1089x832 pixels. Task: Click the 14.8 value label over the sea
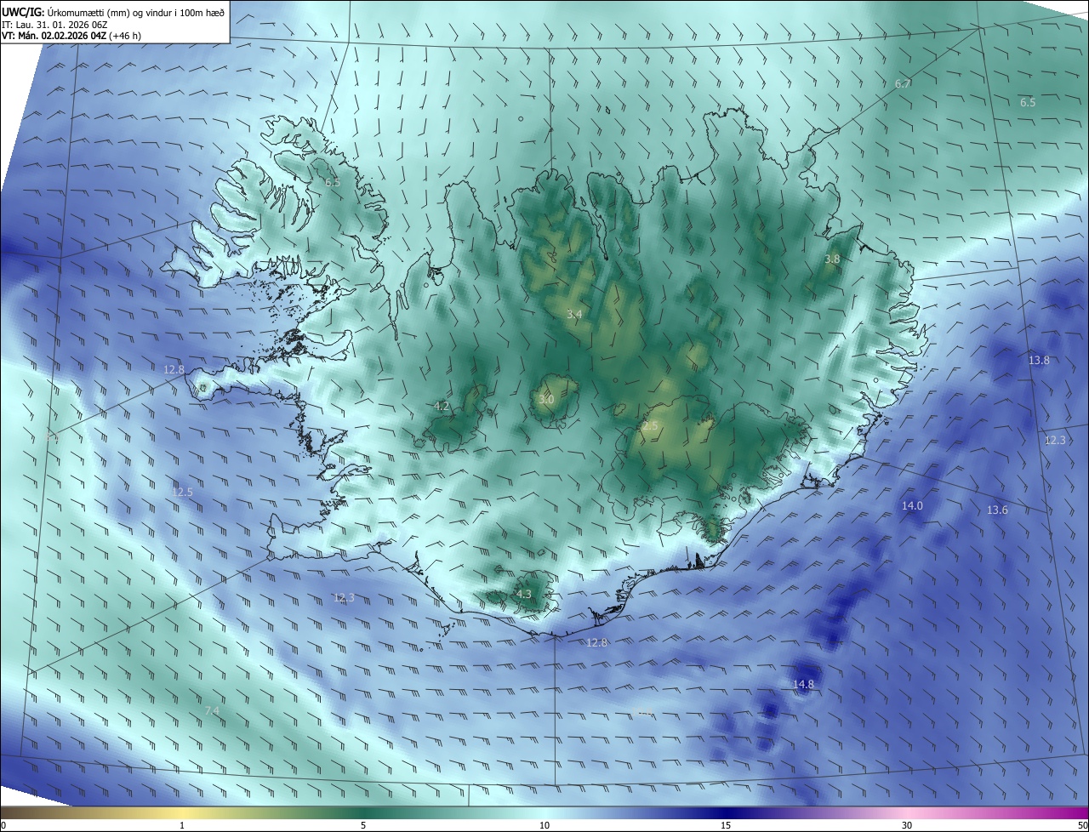pos(803,684)
